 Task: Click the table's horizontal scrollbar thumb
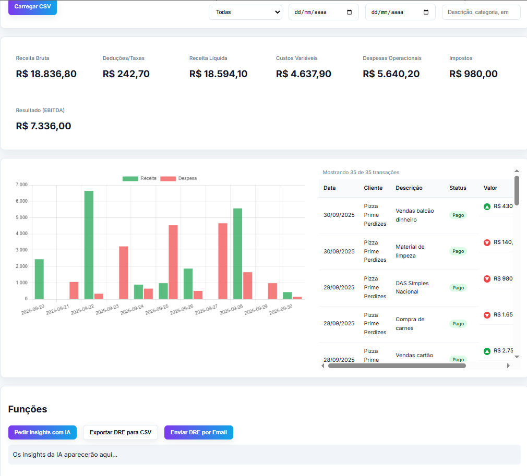pyautogui.click(x=397, y=366)
